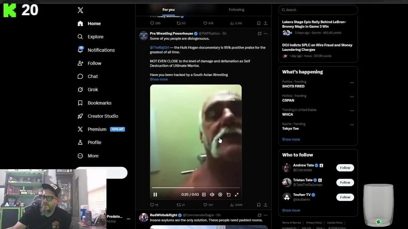The image size is (408, 229).
Task: Select the For you tab
Action: click(169, 10)
